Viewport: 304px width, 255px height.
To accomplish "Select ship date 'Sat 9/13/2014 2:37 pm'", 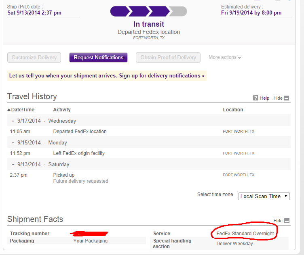I will [34, 13].
